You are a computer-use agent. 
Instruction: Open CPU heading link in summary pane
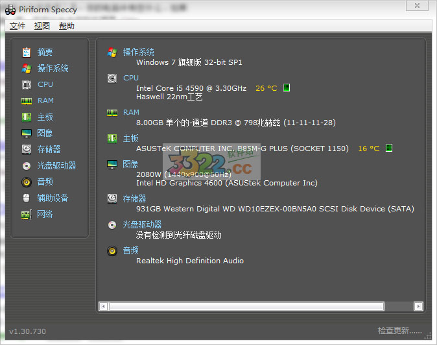[131, 78]
